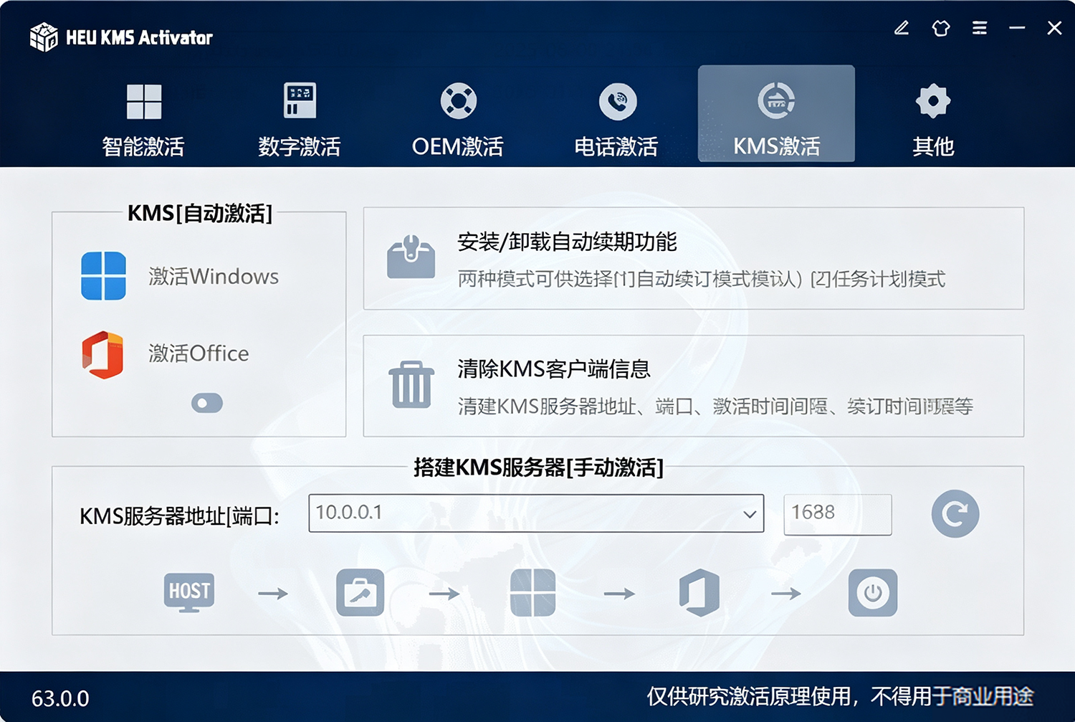
Task: Open the hamburger menu icon
Action: (980, 28)
